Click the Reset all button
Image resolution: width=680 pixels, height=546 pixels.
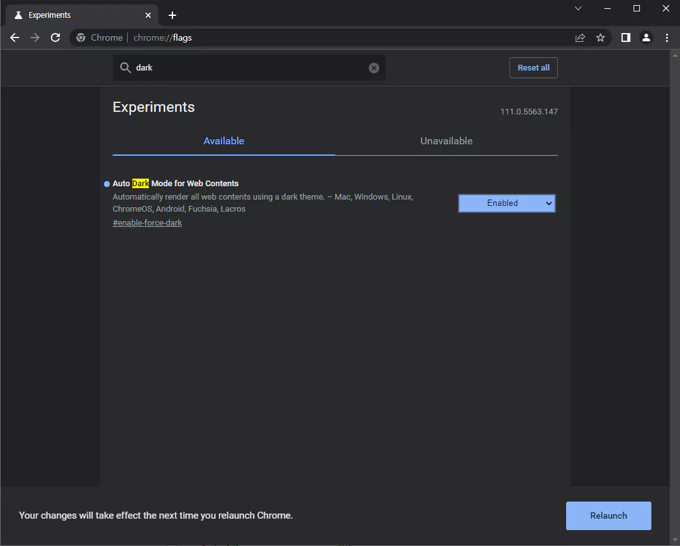[x=534, y=67]
